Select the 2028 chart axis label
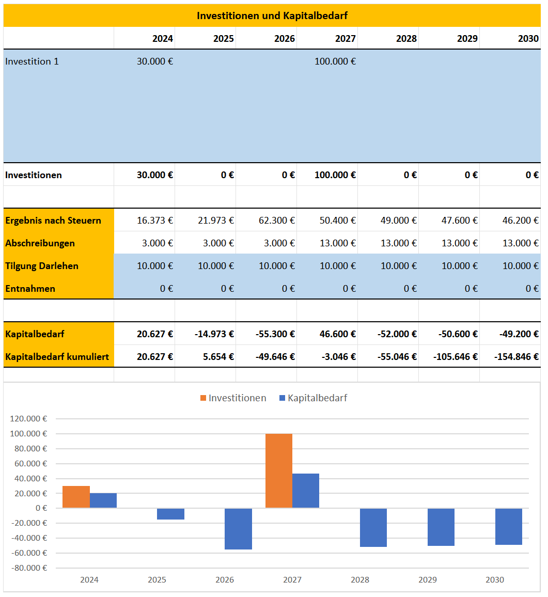The height and width of the screenshot is (597, 548). [x=360, y=580]
